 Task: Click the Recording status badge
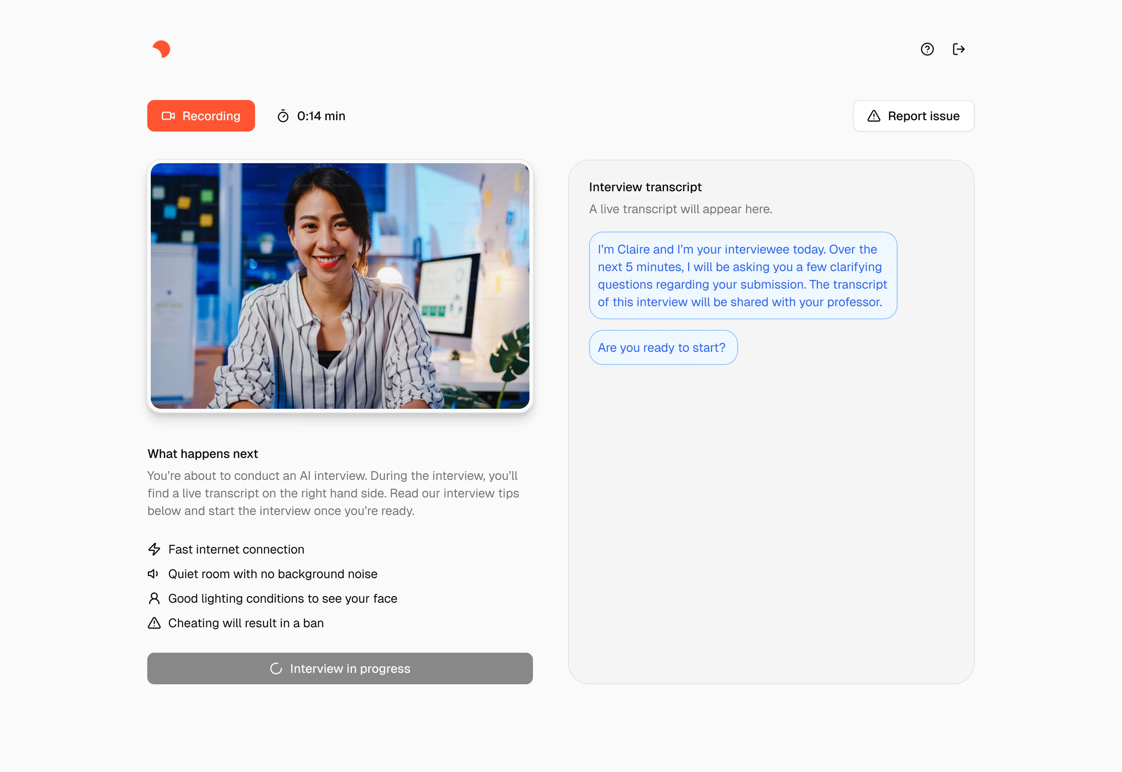coord(201,116)
